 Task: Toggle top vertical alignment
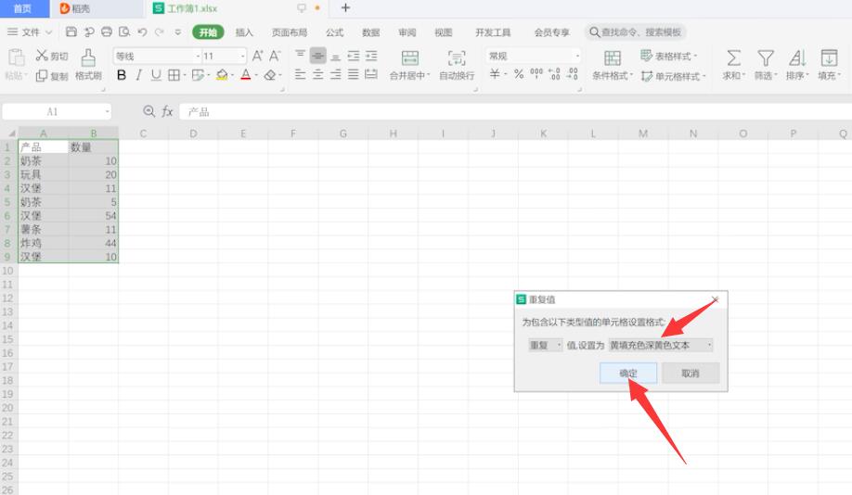point(300,56)
